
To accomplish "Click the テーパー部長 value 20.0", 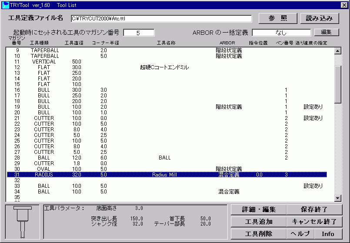I will tap(206, 224).
